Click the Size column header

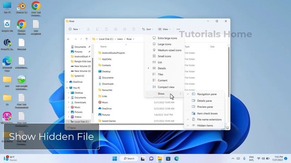click(212, 47)
